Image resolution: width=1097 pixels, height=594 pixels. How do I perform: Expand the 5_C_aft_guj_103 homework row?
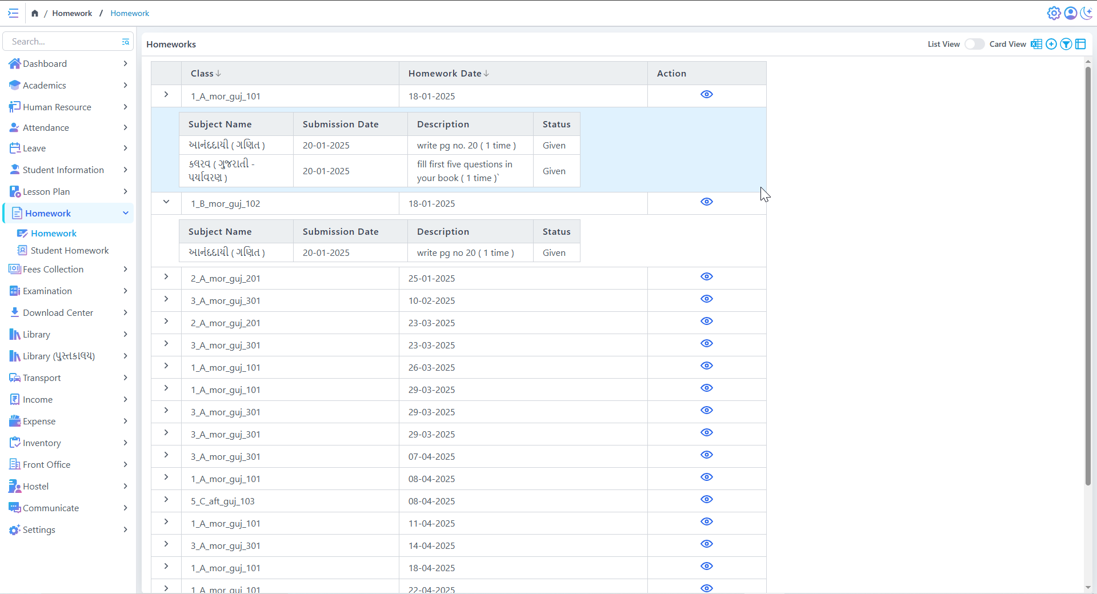[x=166, y=499]
